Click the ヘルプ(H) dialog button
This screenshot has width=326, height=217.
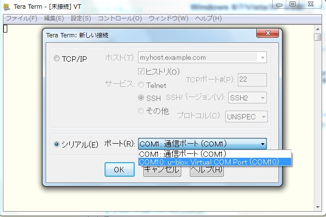click(207, 171)
